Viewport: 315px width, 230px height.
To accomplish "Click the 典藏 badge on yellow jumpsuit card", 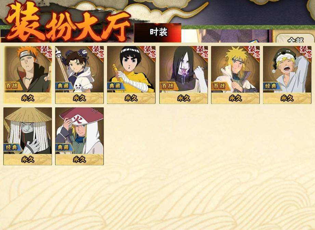I will click(116, 86).
